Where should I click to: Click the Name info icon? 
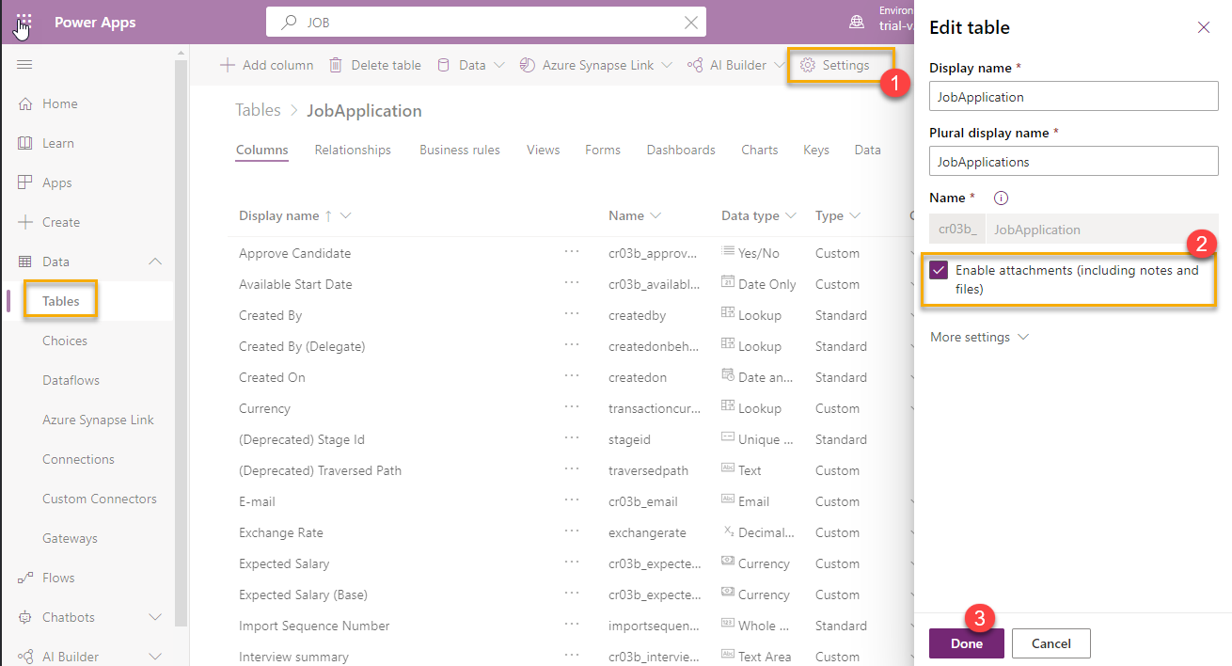[x=1001, y=198]
